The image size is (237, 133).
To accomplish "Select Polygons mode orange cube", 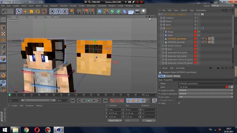I will pyautogui.click(x=3, y=59).
